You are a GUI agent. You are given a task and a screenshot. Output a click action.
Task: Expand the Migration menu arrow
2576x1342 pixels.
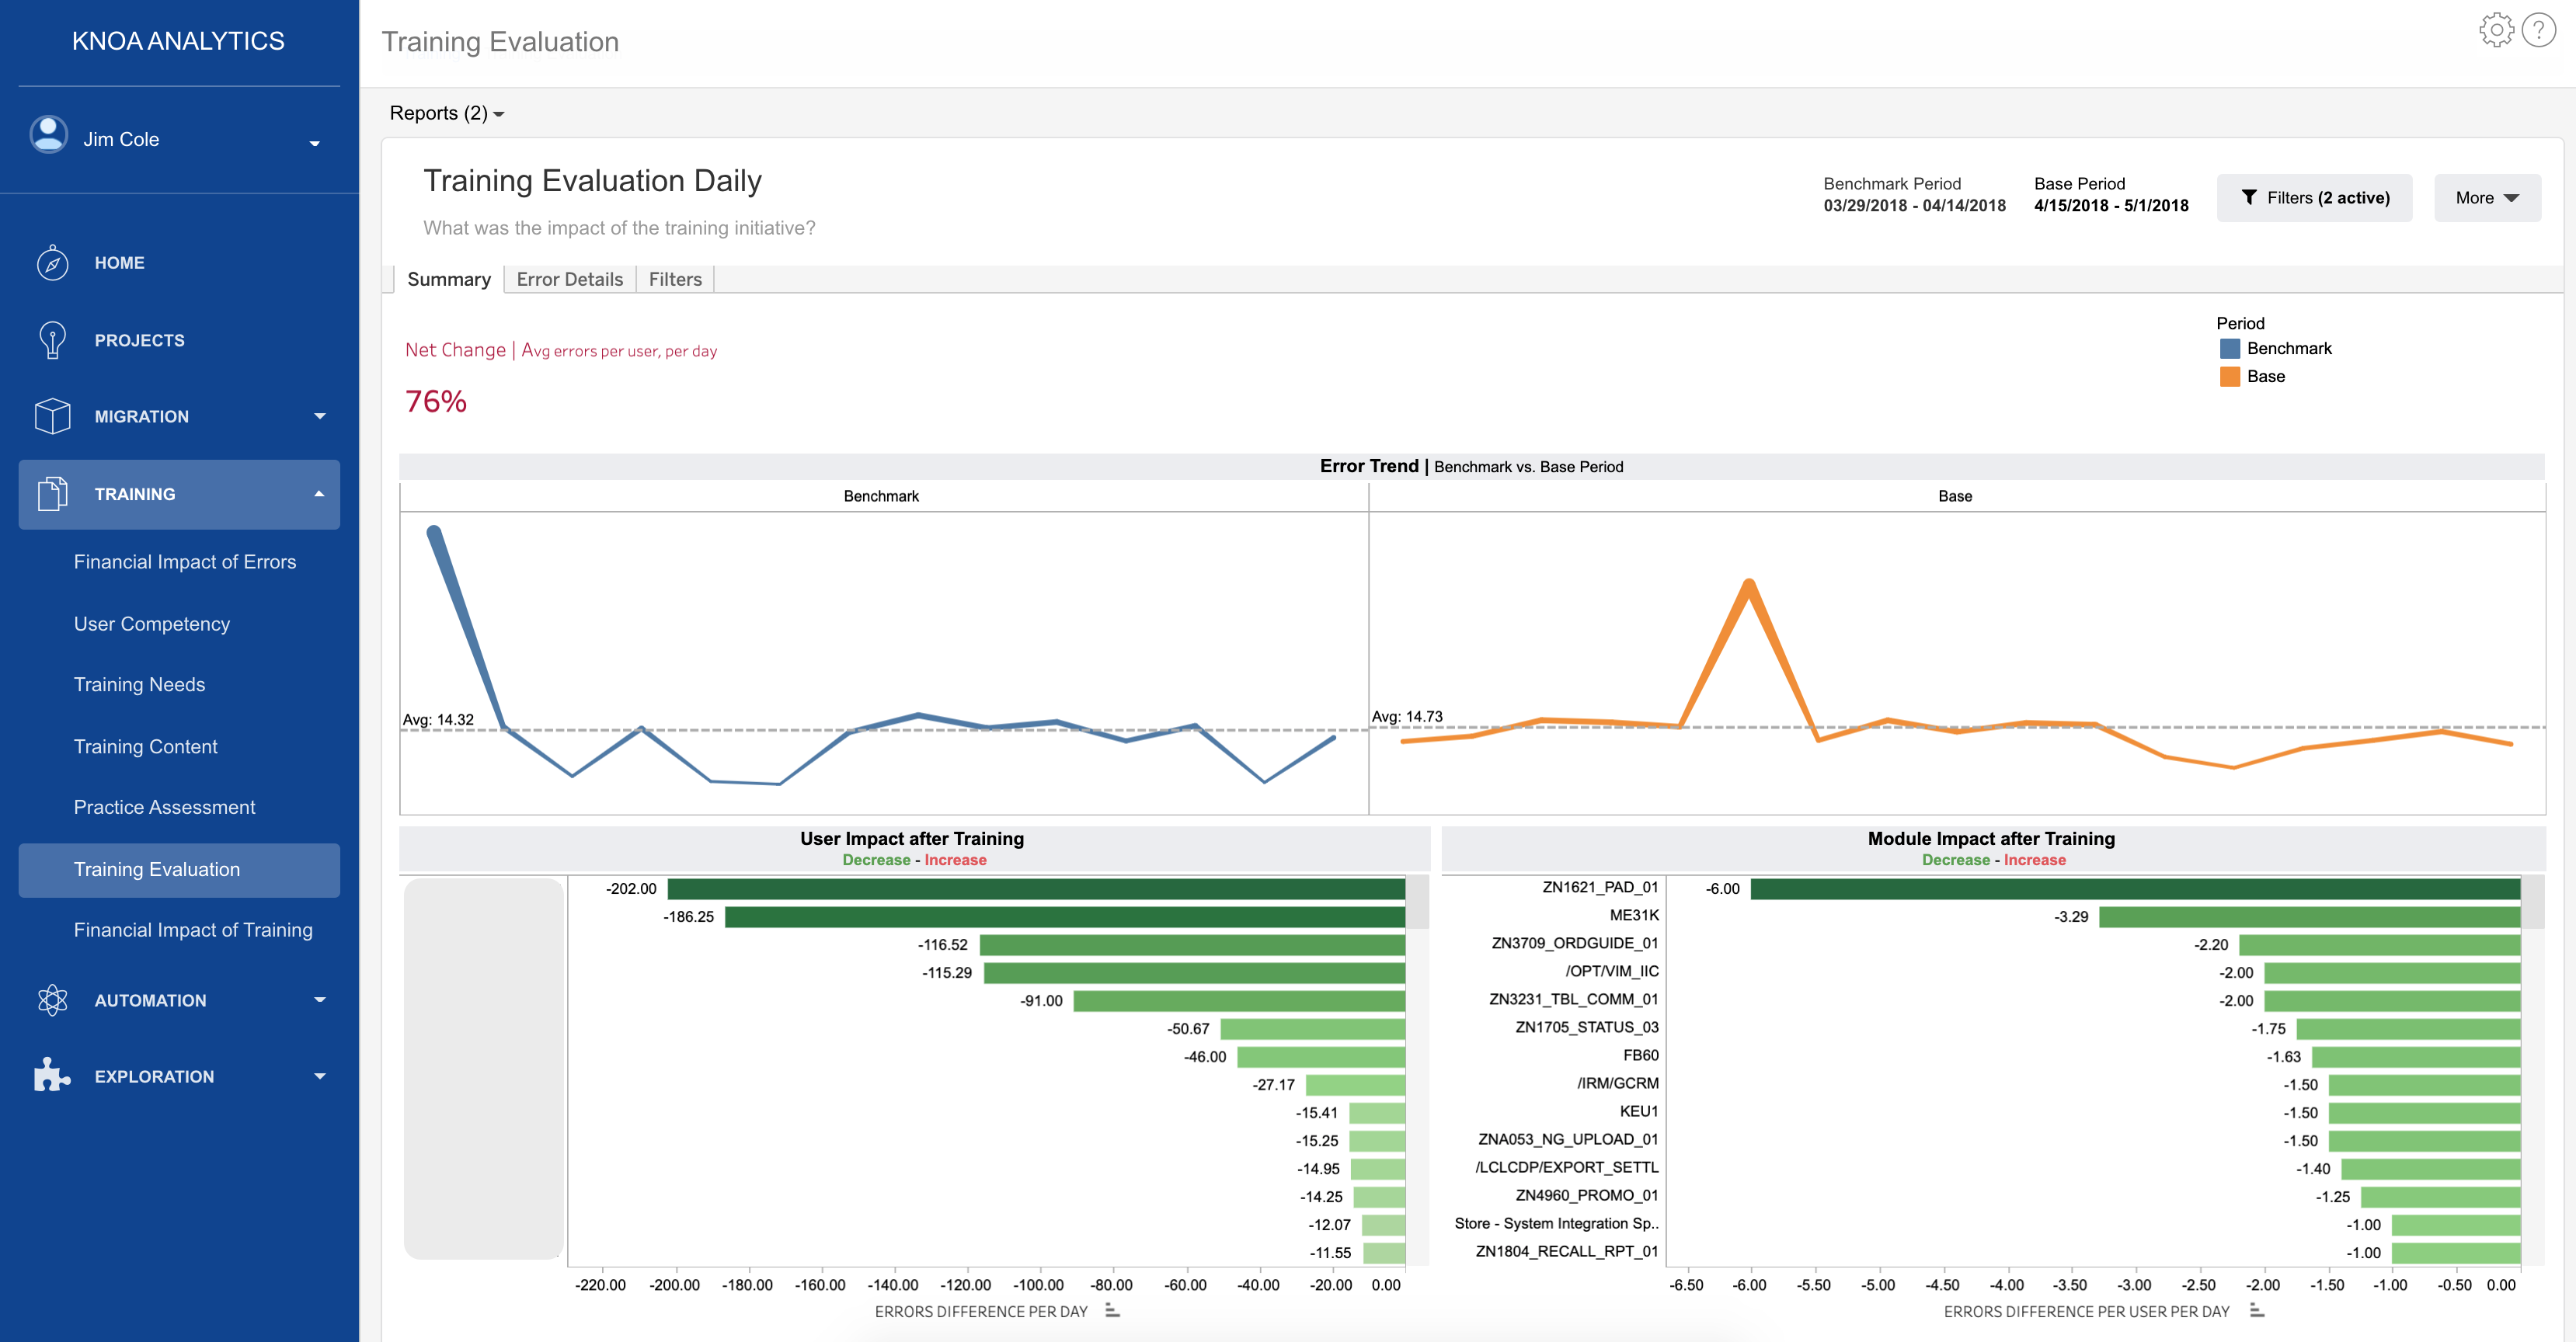coord(319,416)
